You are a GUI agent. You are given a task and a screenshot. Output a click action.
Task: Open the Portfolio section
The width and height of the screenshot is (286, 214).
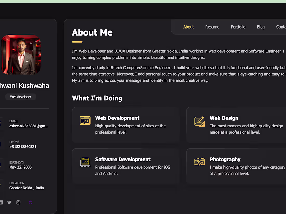tap(238, 27)
